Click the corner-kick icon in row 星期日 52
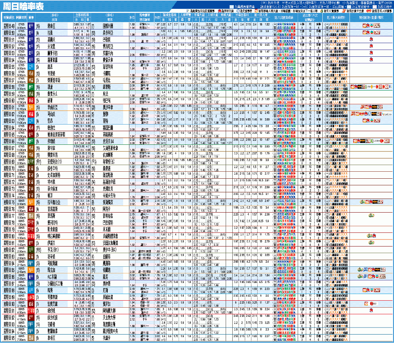The width and height of the screenshot is (394, 343). pyautogui.click(x=371, y=46)
